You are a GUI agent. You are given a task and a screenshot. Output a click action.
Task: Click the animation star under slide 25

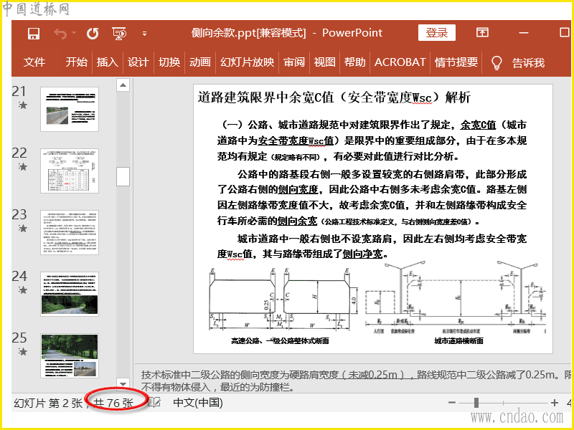(23, 352)
